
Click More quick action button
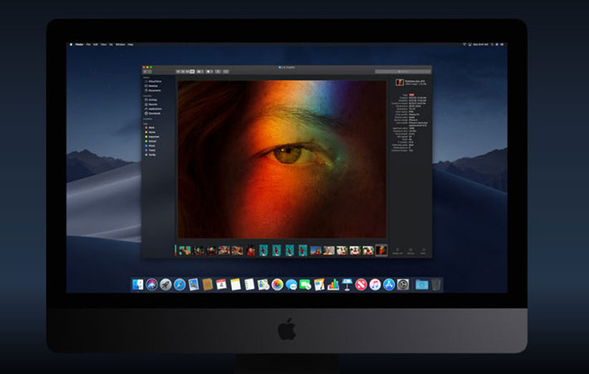(423, 251)
